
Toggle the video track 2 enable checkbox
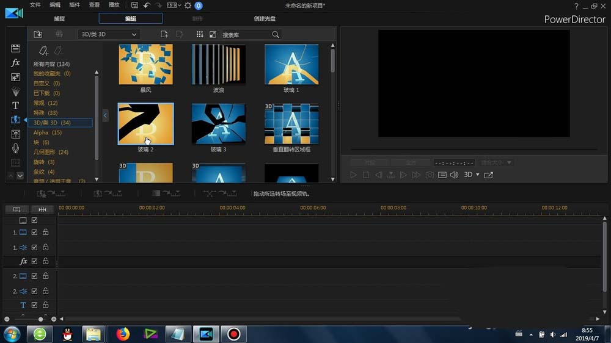34,276
